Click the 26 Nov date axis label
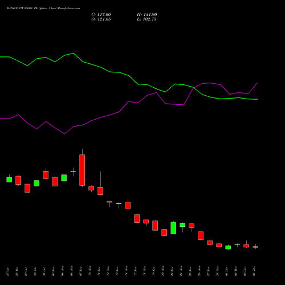 (x=199, y=271)
